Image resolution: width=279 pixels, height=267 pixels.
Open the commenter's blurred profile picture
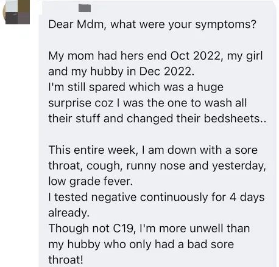16,12
